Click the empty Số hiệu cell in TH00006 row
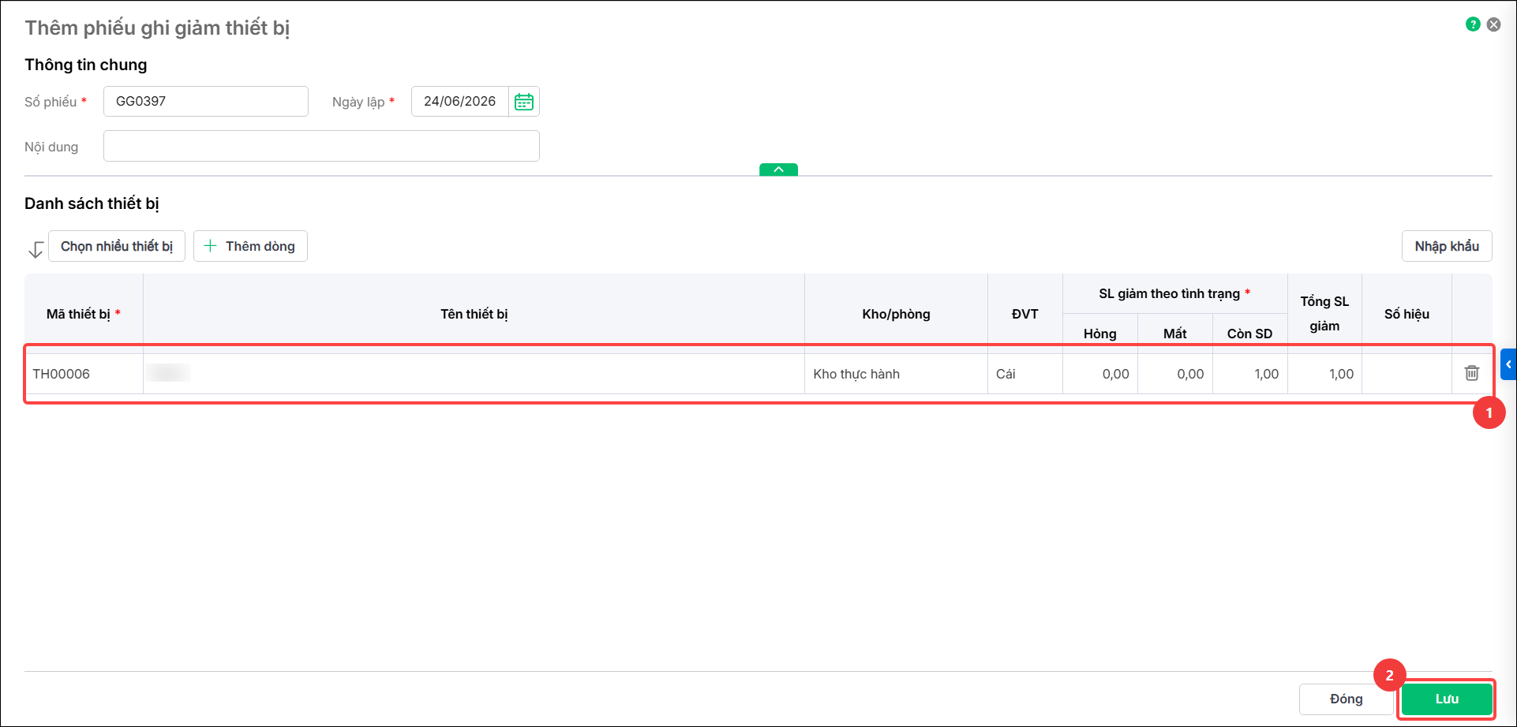The width and height of the screenshot is (1517, 727). coord(1407,374)
